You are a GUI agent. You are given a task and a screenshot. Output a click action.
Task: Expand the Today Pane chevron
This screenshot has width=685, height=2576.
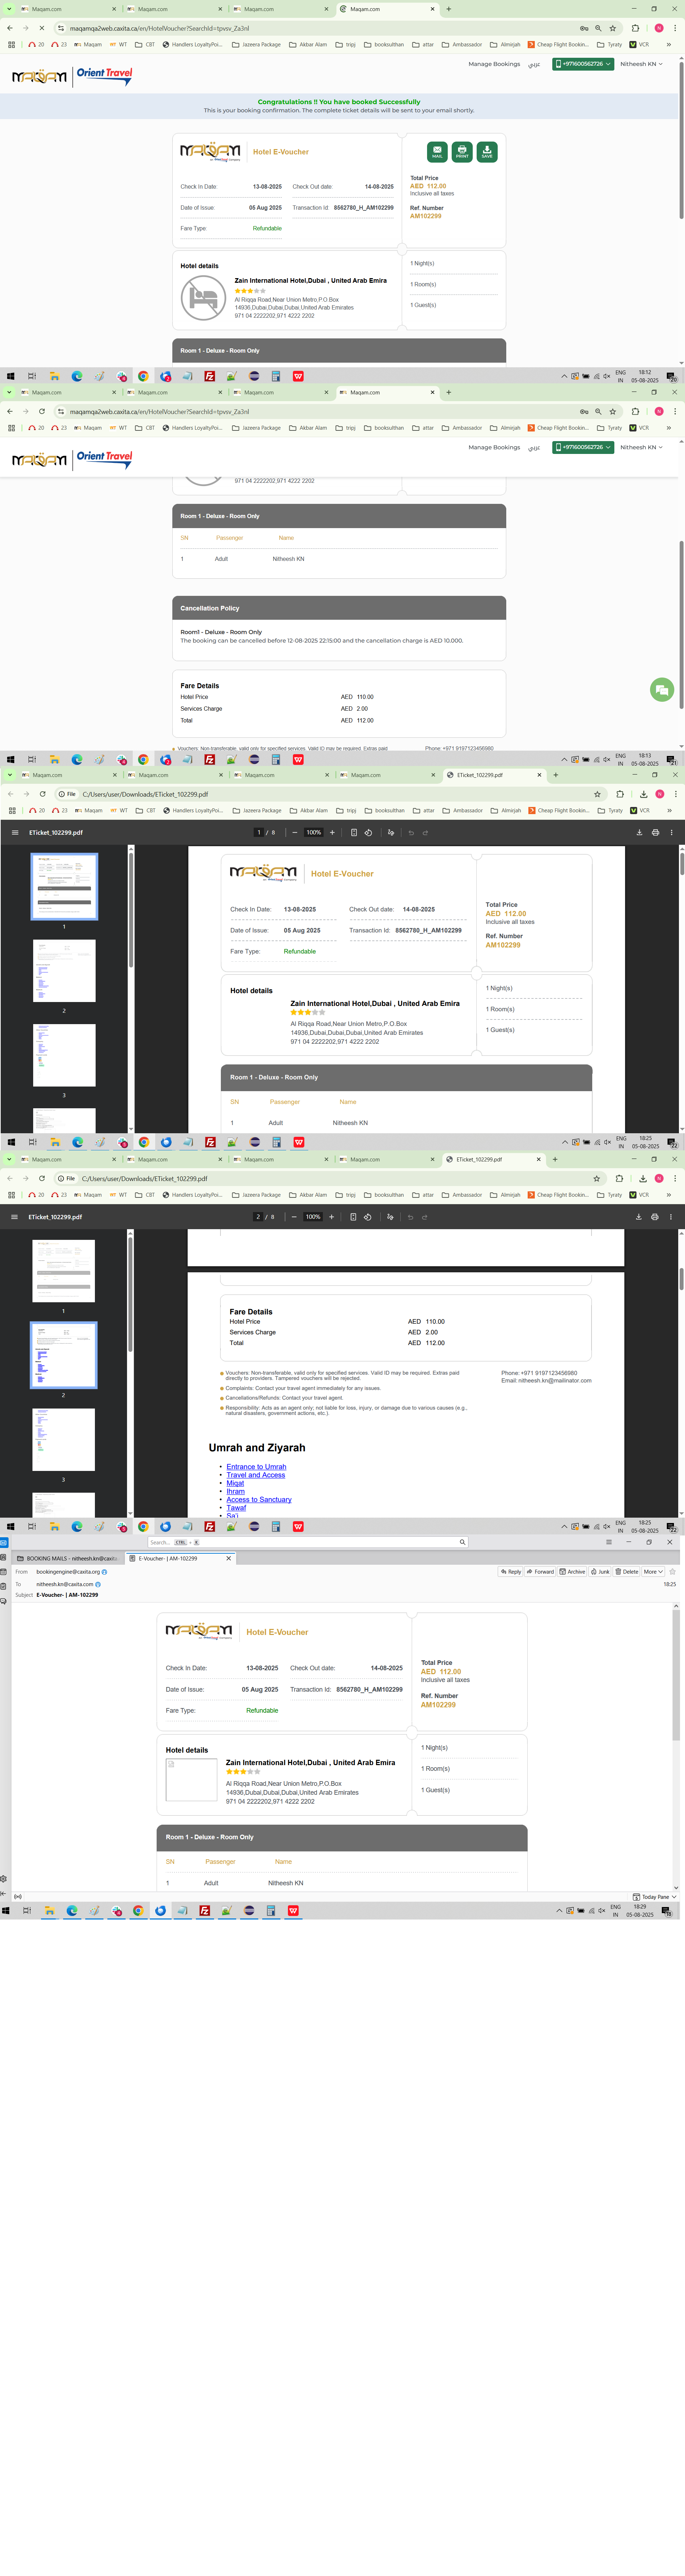tap(674, 1897)
